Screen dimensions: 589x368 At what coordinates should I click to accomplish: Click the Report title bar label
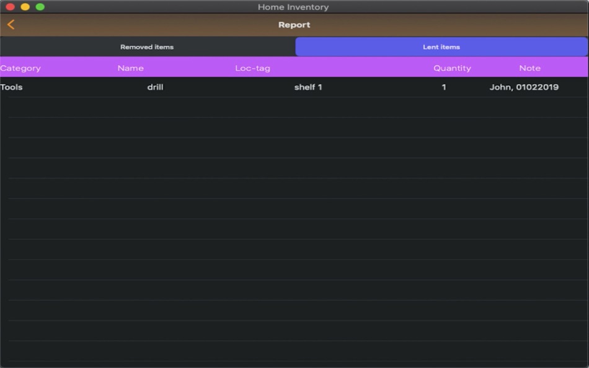click(294, 25)
